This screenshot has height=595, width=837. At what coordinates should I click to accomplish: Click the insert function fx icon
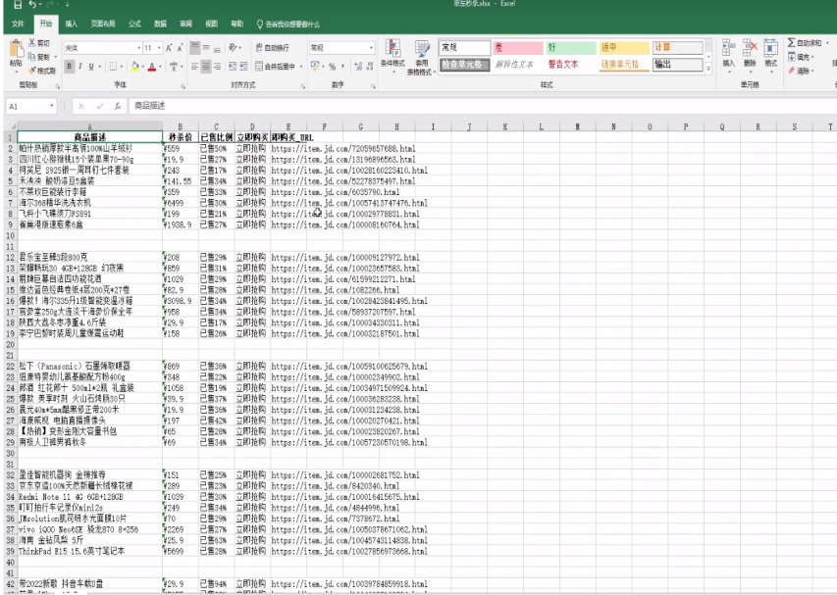pyautogui.click(x=118, y=106)
